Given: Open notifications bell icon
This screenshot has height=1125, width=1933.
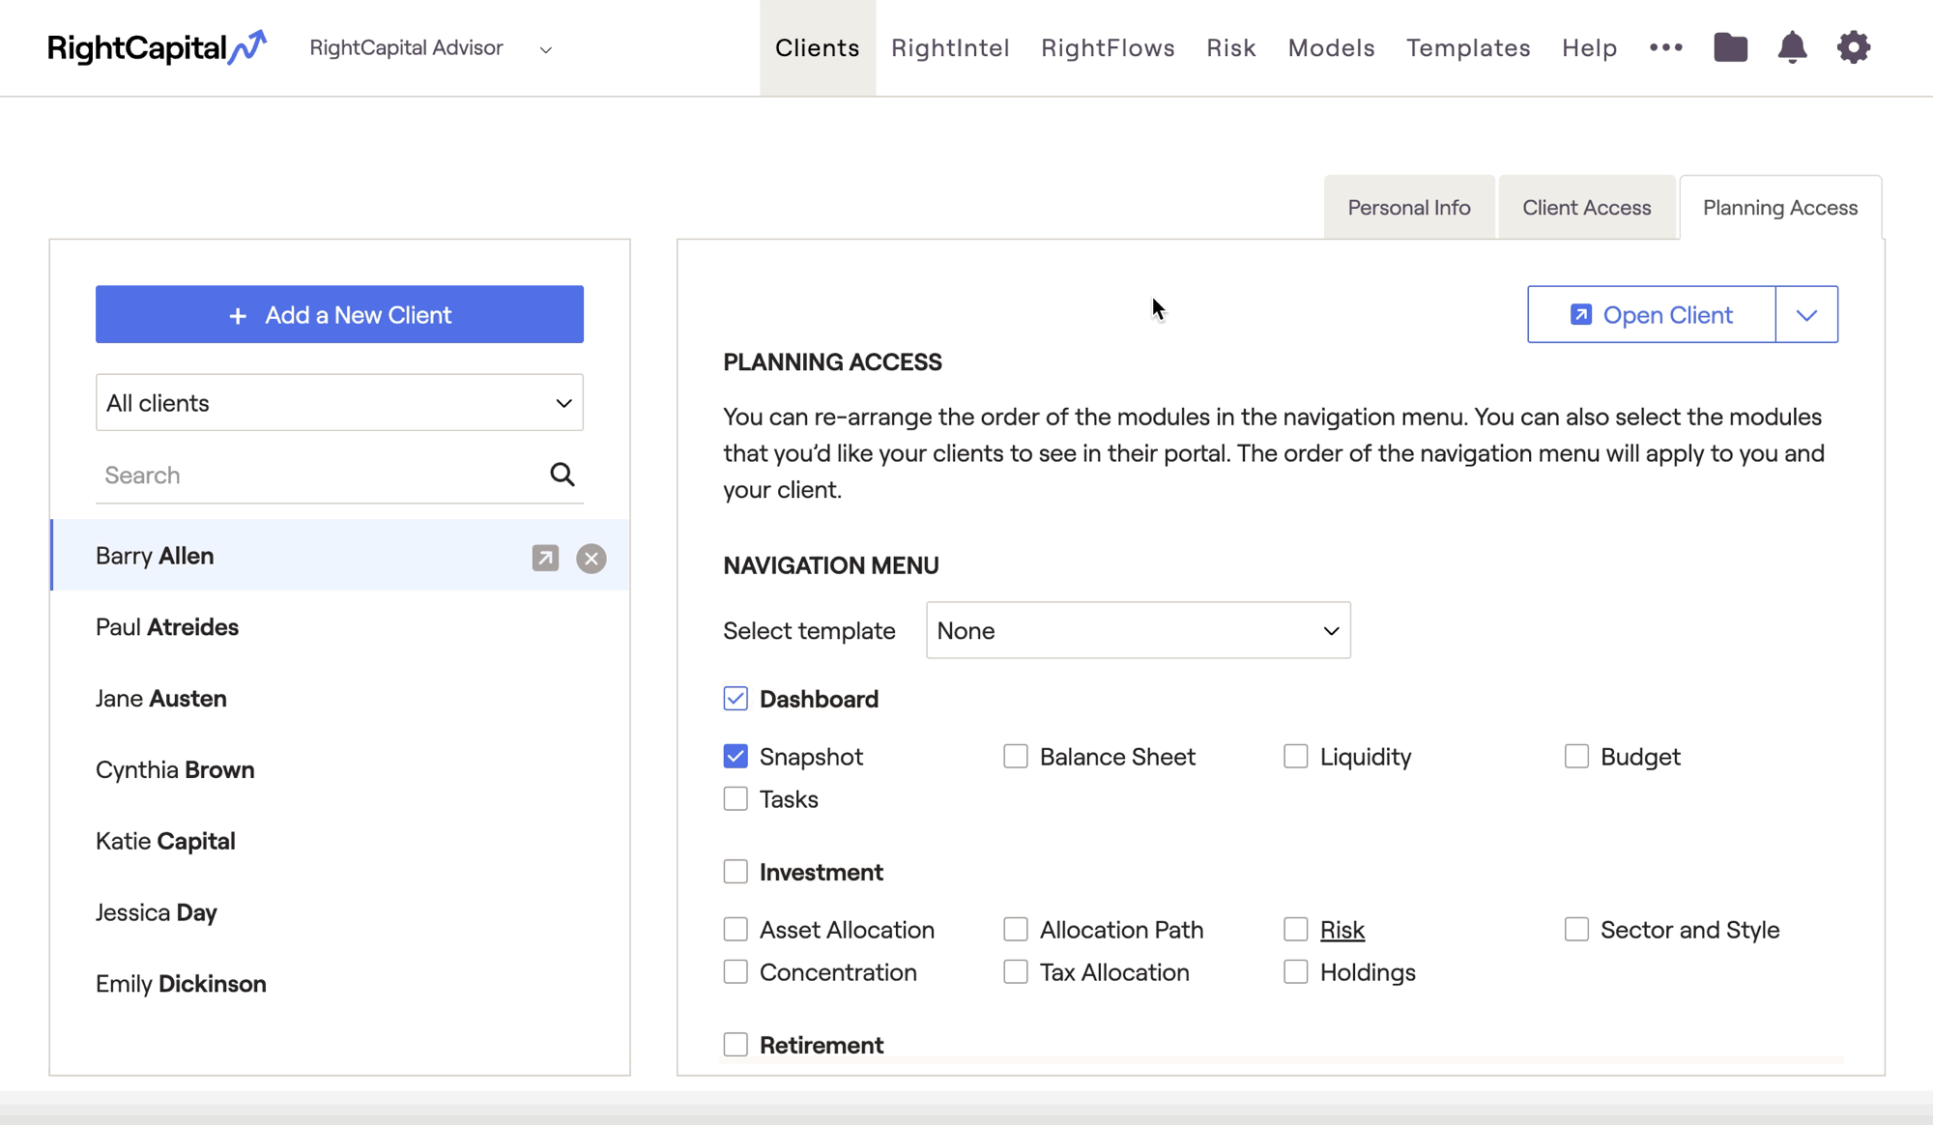Looking at the screenshot, I should [1792, 47].
